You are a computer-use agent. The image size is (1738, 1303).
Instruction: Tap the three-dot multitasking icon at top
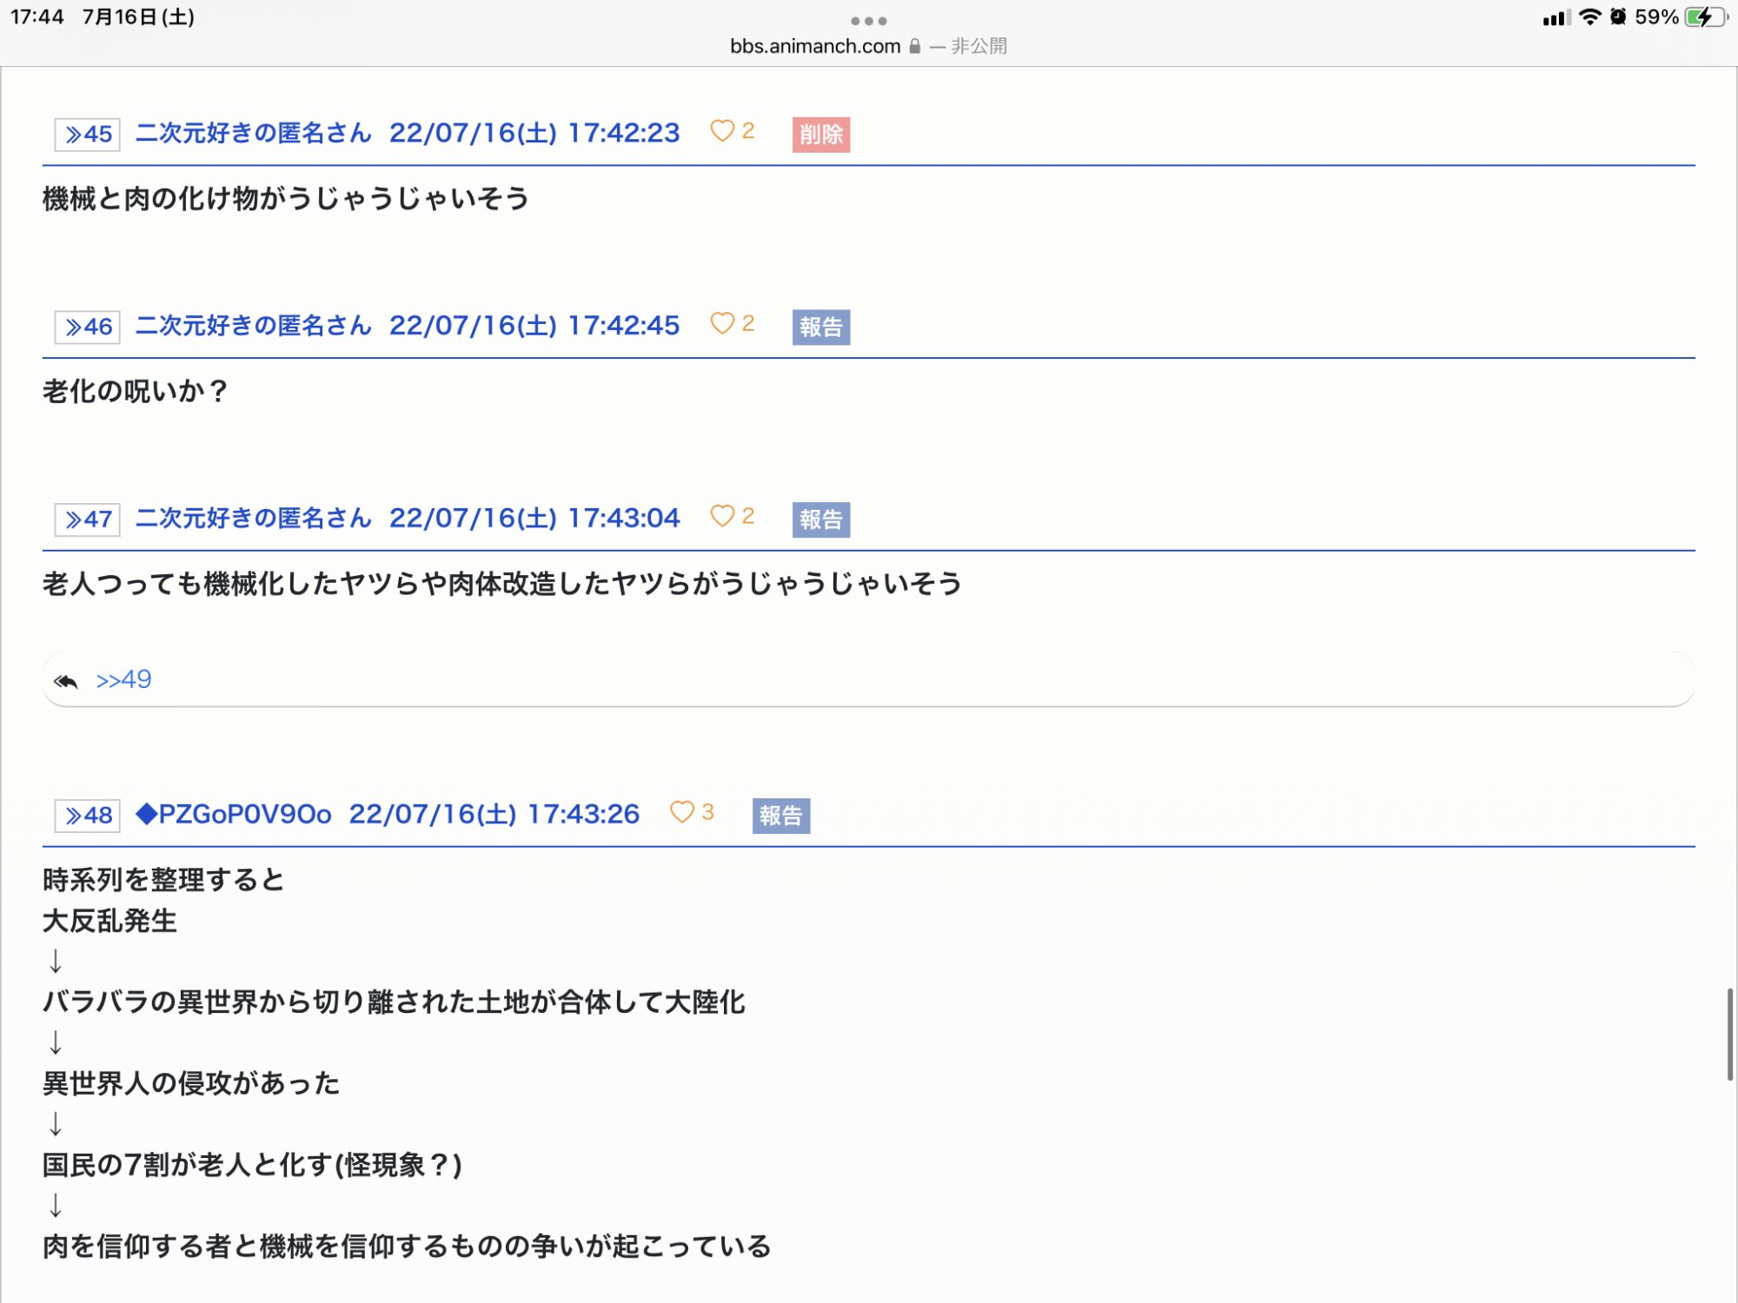pyautogui.click(x=868, y=21)
